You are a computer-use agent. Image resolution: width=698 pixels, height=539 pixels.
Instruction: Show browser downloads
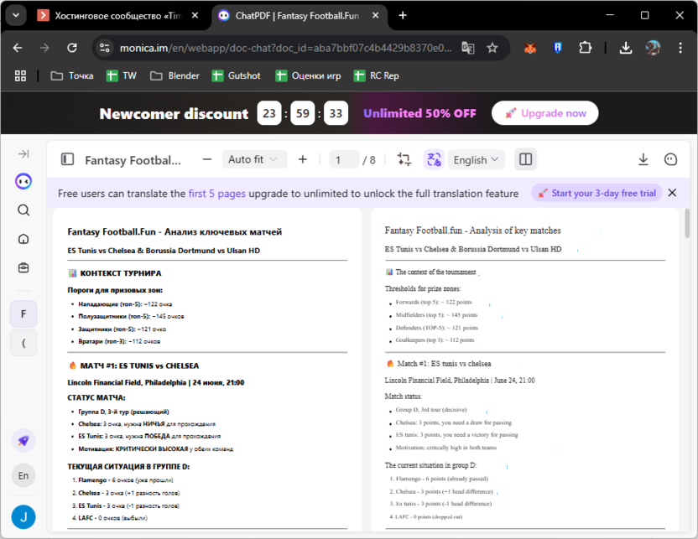pos(626,48)
